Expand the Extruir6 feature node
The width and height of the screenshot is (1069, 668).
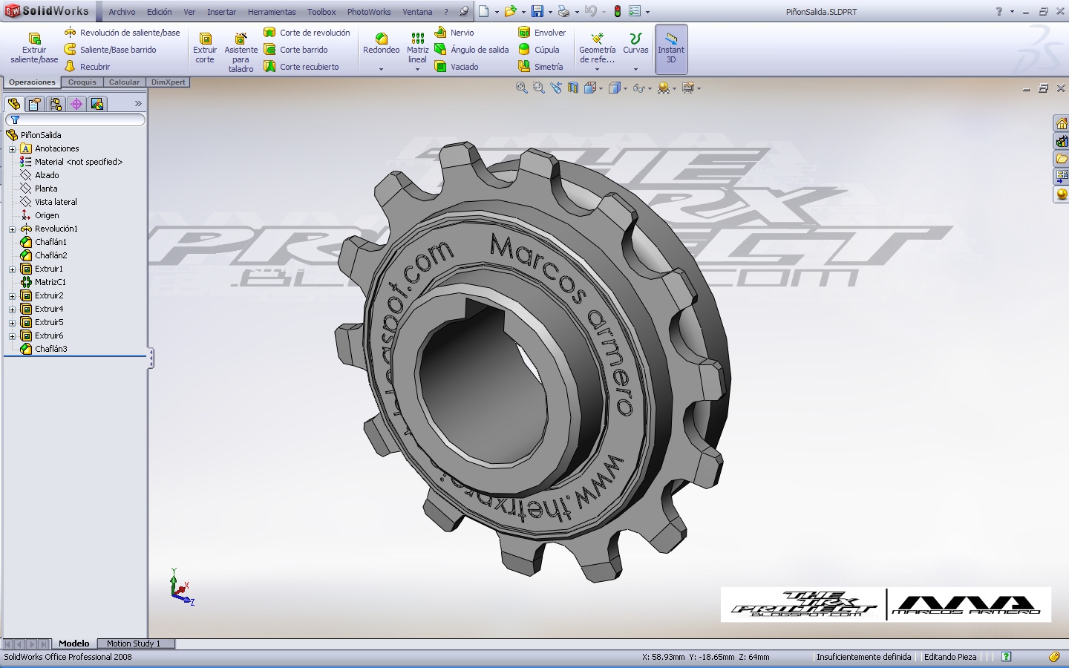[12, 336]
